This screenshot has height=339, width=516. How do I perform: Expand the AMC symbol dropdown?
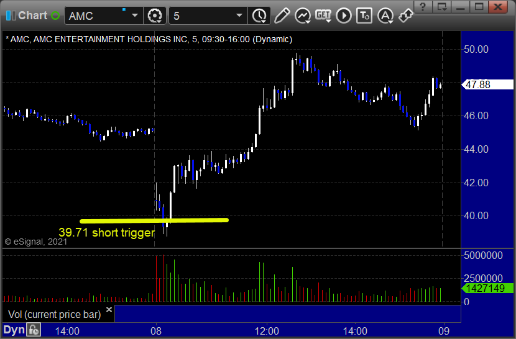pyautogui.click(x=134, y=16)
